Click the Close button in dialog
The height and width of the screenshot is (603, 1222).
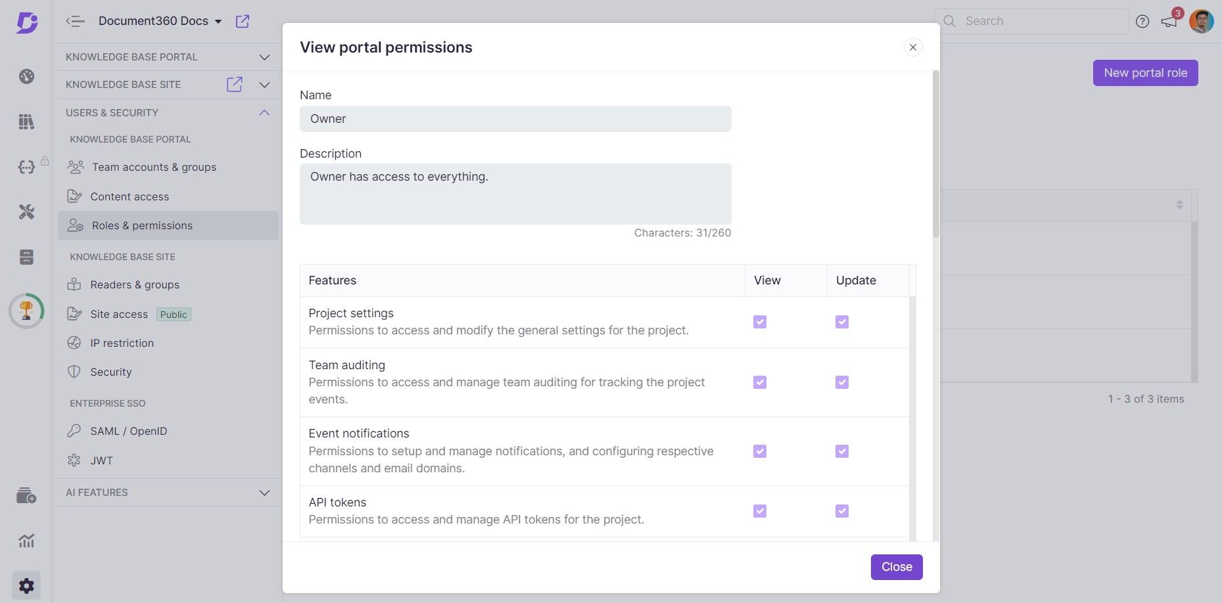(896, 567)
